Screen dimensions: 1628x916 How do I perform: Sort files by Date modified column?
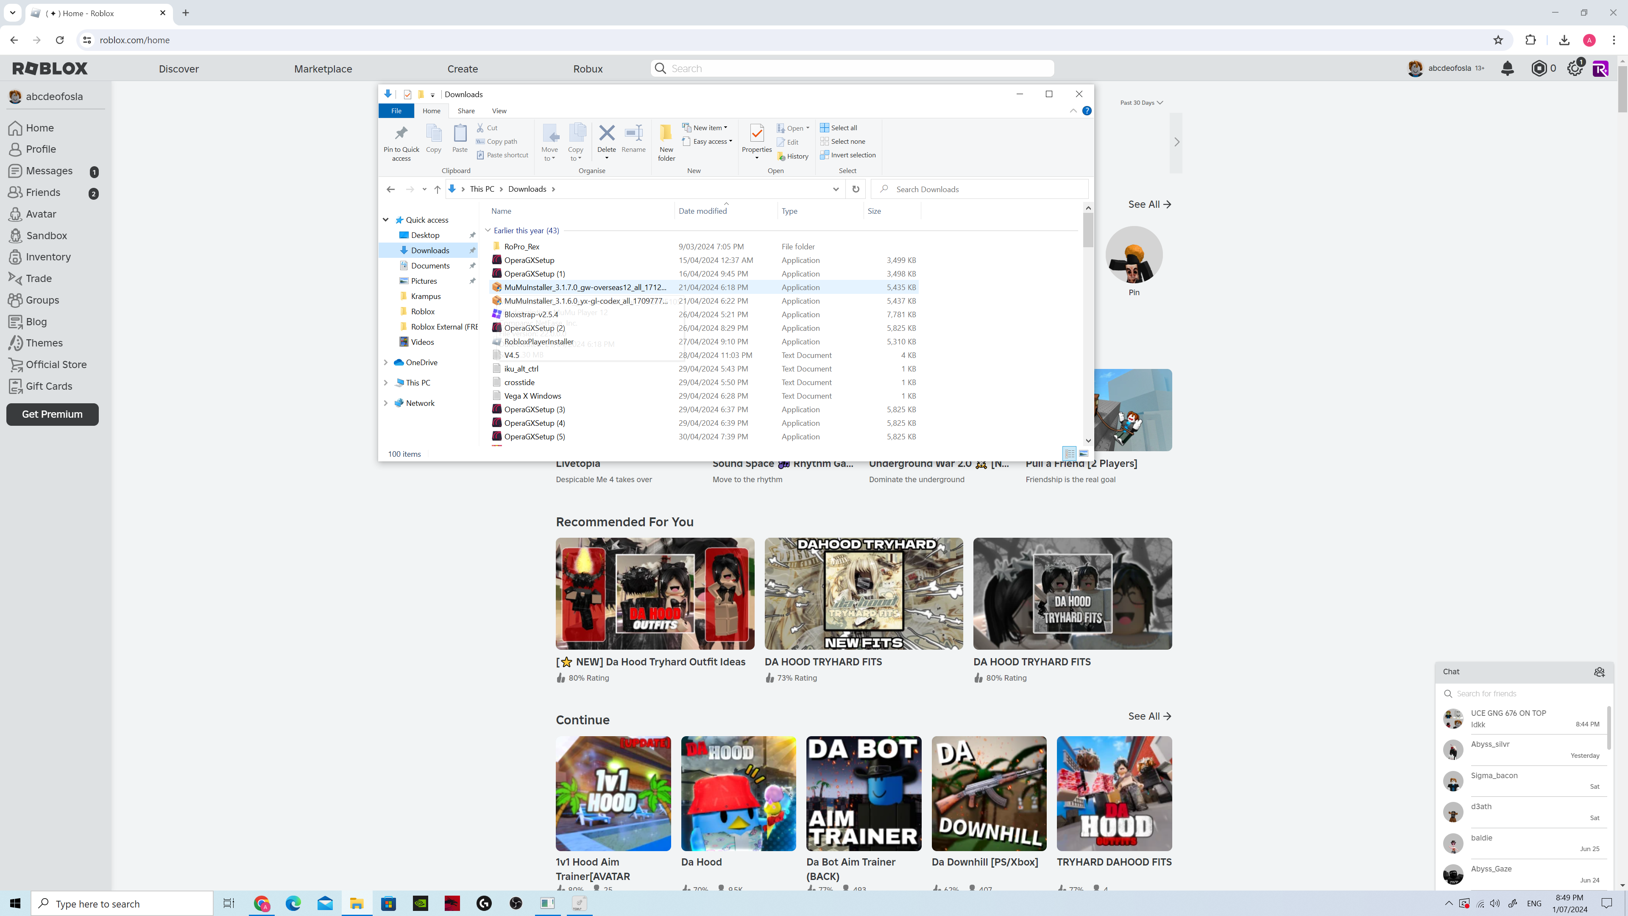coord(703,211)
